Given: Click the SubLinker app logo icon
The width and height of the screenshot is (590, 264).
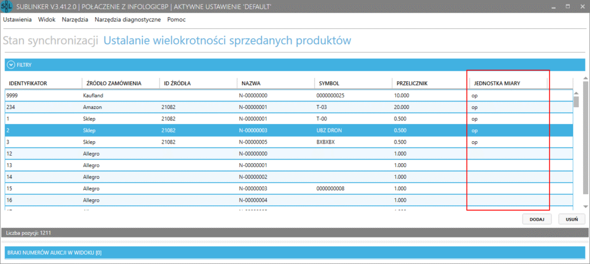Looking at the screenshot, I should click(8, 6).
